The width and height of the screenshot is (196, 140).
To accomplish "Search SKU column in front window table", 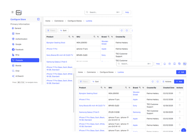I will 126,87.
